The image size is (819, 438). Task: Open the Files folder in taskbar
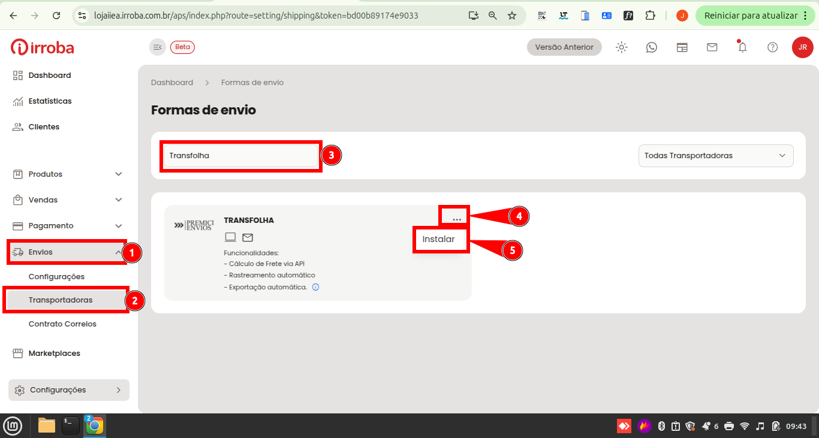tap(47, 426)
